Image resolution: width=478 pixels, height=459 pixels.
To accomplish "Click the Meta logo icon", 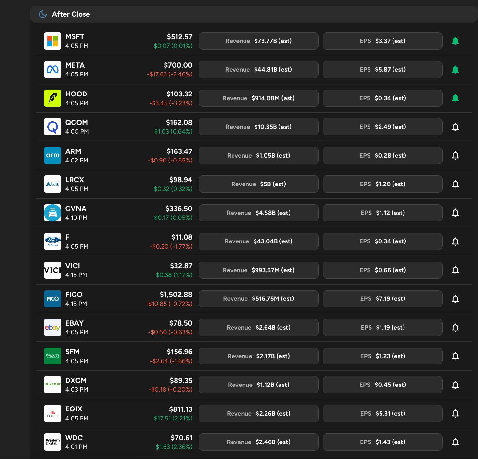I will [52, 70].
